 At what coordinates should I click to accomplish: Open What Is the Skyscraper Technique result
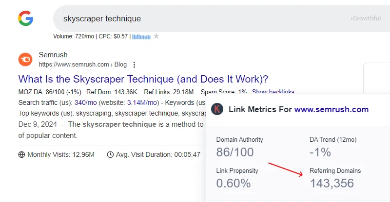(143, 79)
